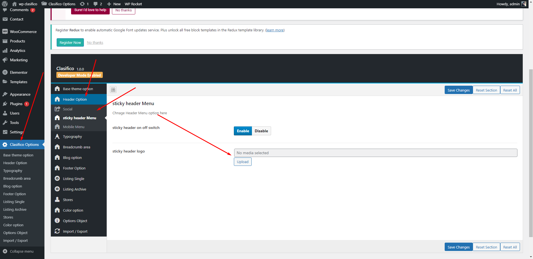Click the Import / Export refresh icon

57,231
